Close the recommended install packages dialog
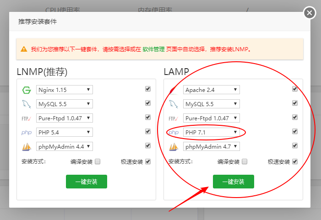Image resolution: width=321 pixels, height=220 pixels. [x=310, y=13]
